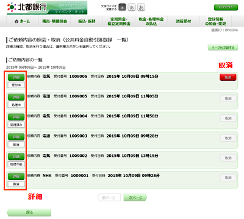
Task: Click receipt number 1009006
Action: coord(78,77)
